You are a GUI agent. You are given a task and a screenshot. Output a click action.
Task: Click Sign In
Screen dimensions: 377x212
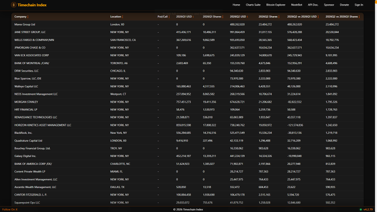[x=359, y=5]
